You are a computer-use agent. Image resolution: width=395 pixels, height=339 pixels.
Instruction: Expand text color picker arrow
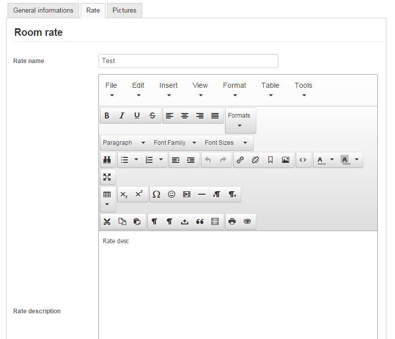point(332,159)
